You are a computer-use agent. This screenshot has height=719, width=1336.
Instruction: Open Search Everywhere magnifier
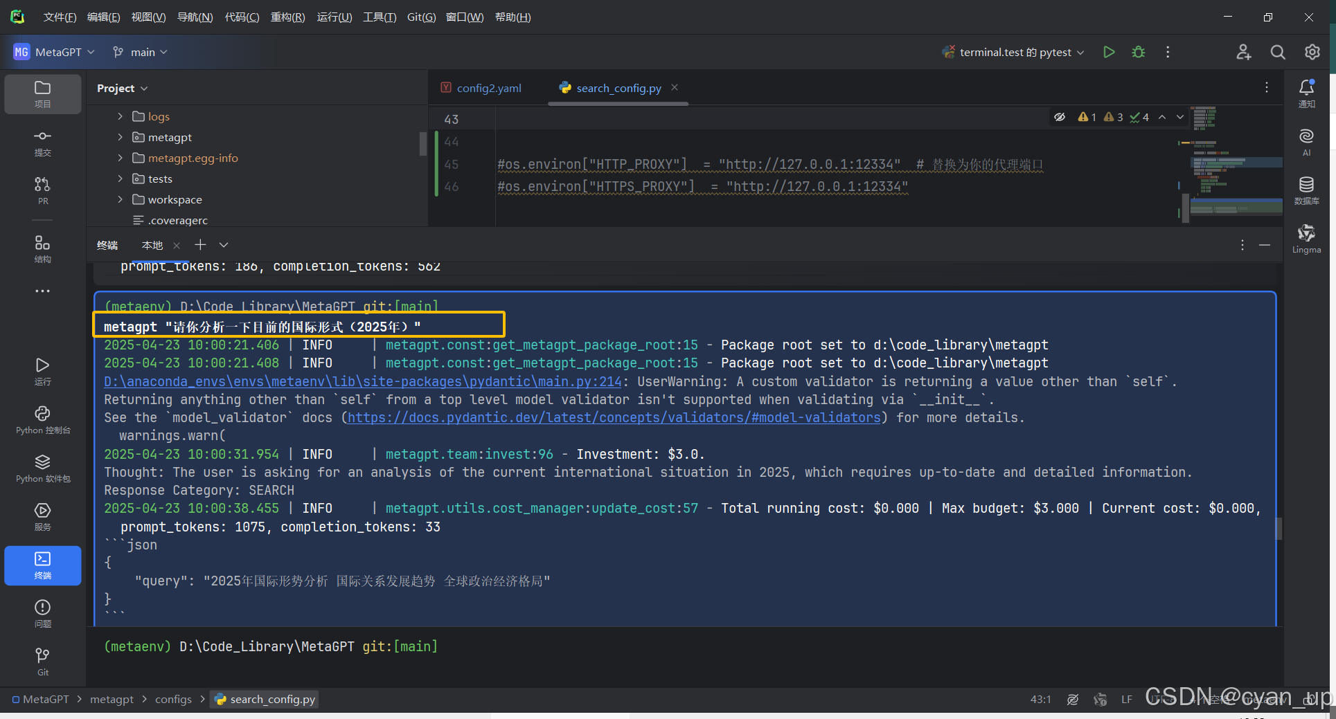pos(1278,52)
